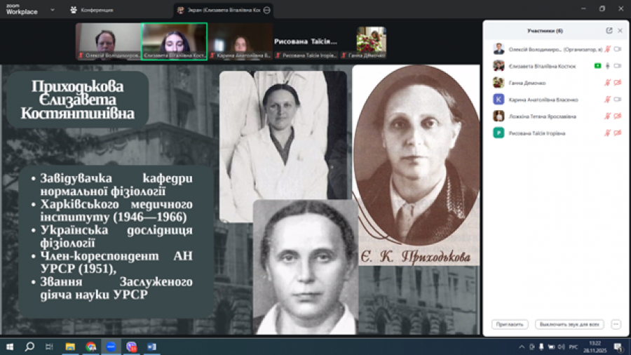This screenshot has height=355, width=631.
Task: Open the more options button in participants footer
Action: tap(616, 324)
